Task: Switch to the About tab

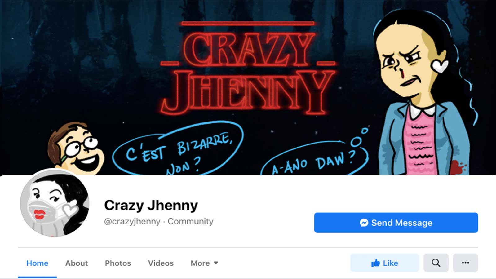Action: (x=77, y=263)
